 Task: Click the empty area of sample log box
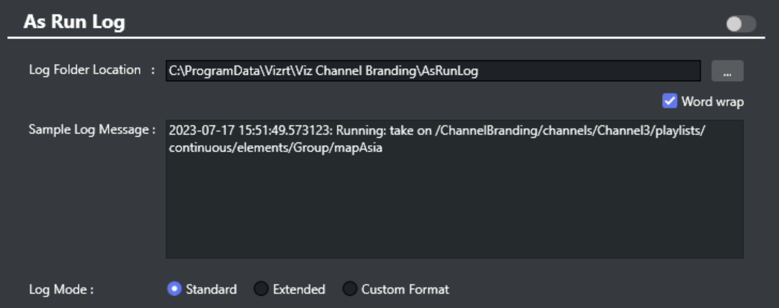pos(454,213)
